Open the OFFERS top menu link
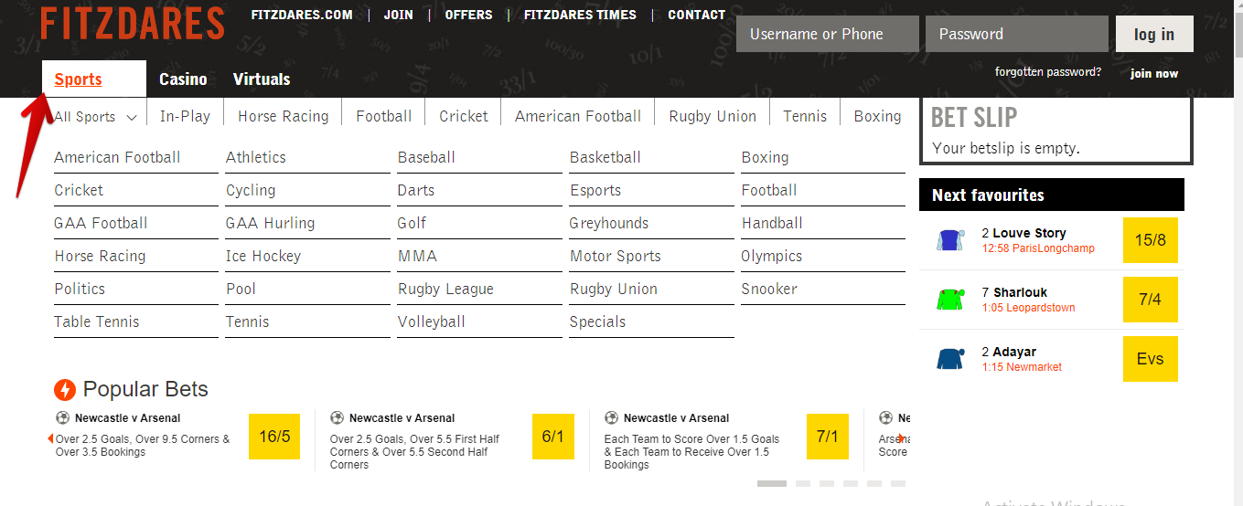 pyautogui.click(x=468, y=15)
